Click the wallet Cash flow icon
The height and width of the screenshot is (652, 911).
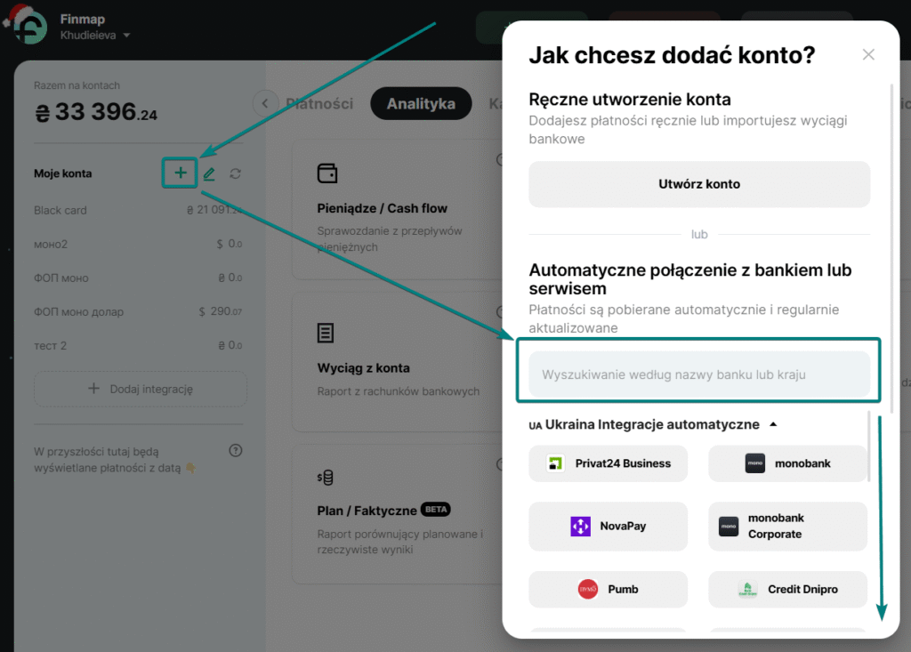327,173
